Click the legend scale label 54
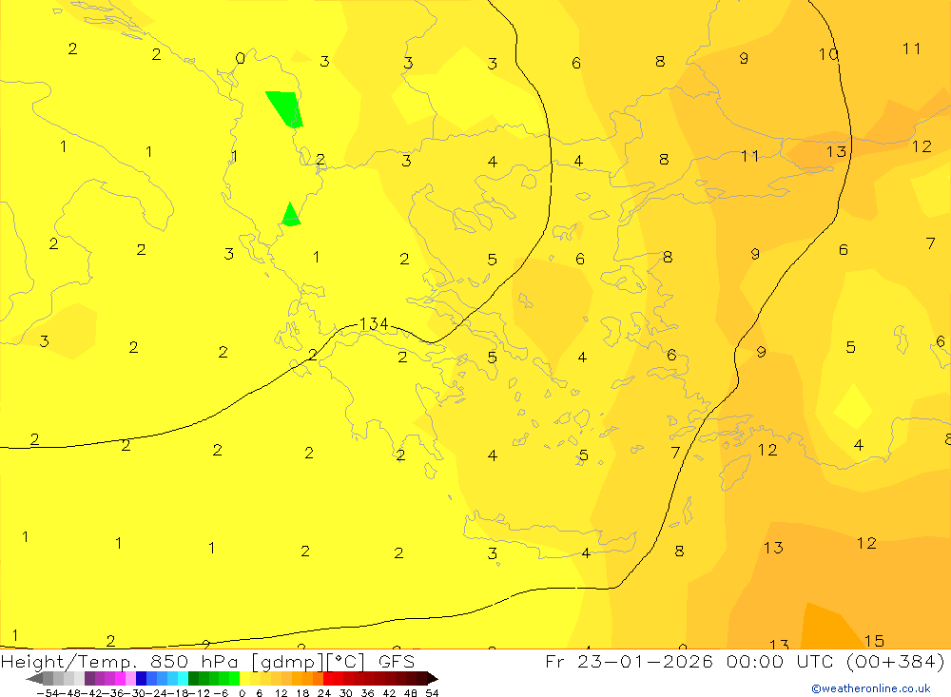The width and height of the screenshot is (951, 697). click(432, 693)
